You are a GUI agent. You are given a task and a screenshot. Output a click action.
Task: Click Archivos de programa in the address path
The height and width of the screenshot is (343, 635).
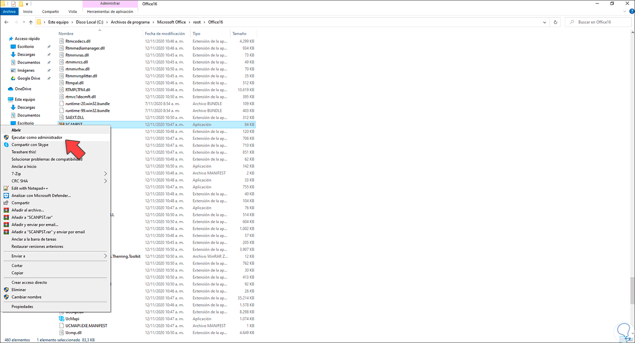click(131, 22)
